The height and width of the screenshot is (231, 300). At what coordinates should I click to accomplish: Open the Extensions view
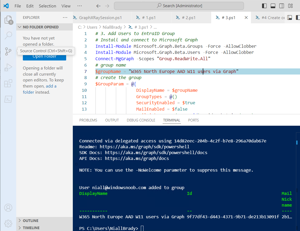coord(8,84)
